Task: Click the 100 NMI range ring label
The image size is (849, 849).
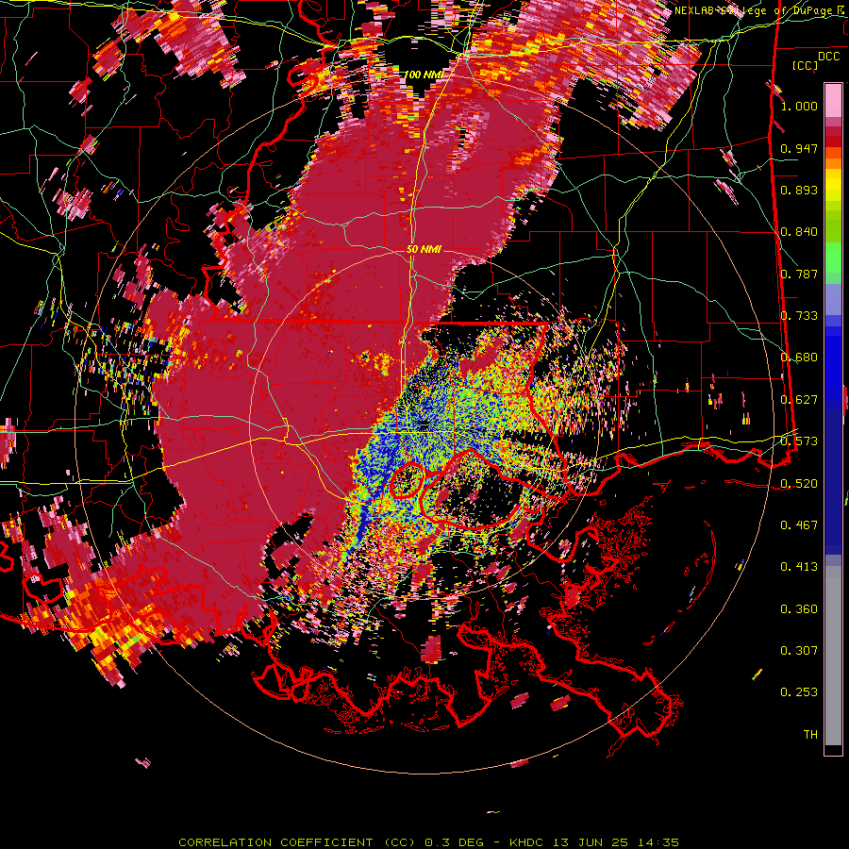Action: (424, 75)
